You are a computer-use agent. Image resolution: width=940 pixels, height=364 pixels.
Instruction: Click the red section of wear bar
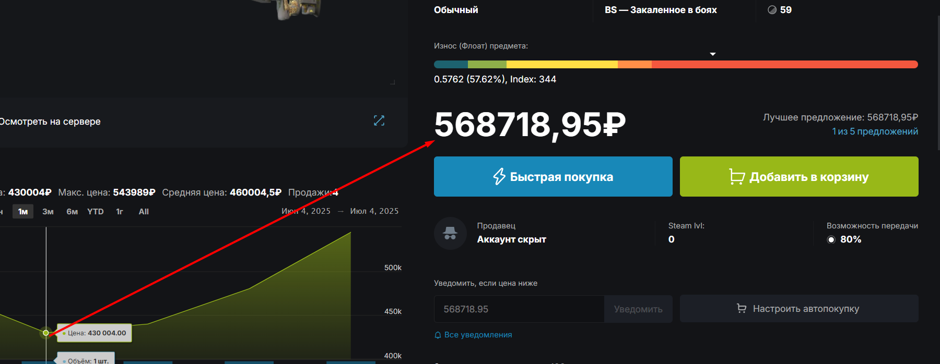[x=784, y=65]
